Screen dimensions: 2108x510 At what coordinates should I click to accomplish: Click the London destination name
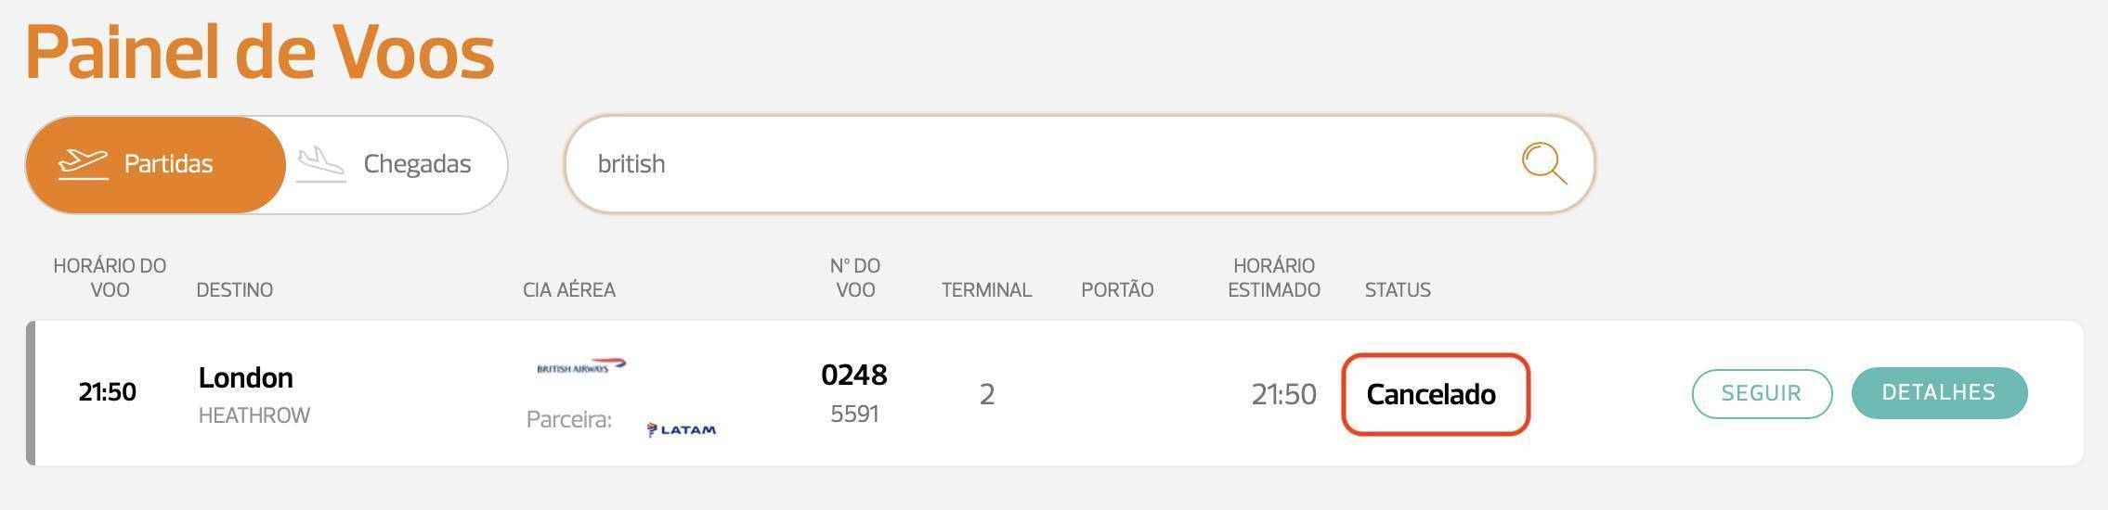point(245,377)
